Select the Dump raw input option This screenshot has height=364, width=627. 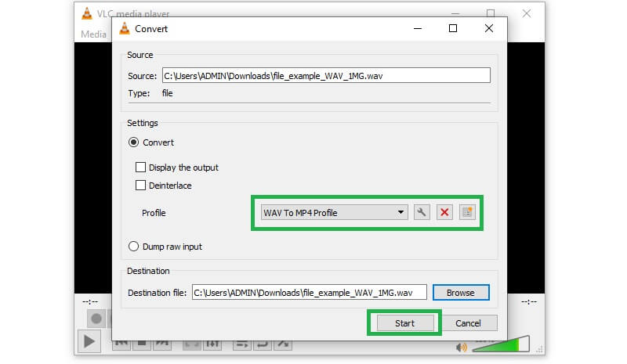click(x=133, y=247)
